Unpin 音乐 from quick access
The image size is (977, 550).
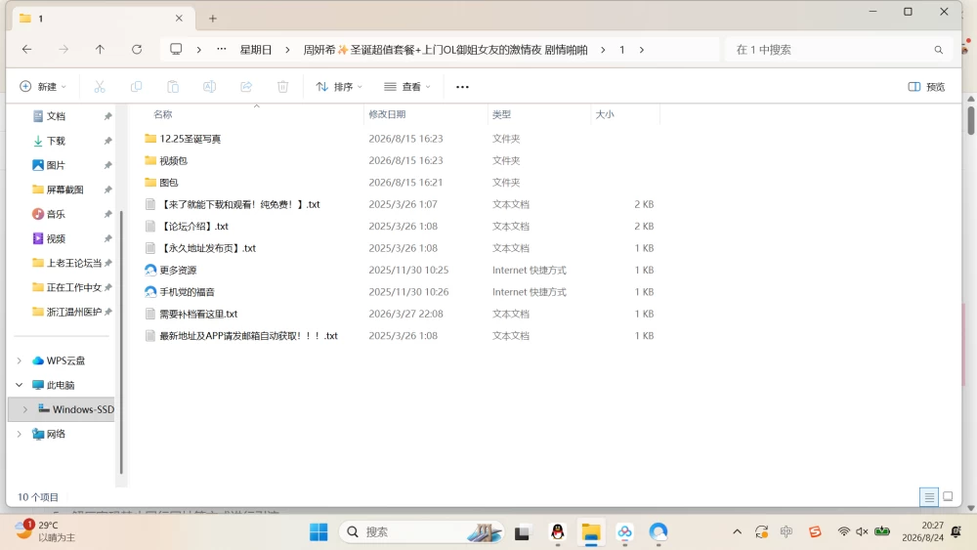(107, 214)
